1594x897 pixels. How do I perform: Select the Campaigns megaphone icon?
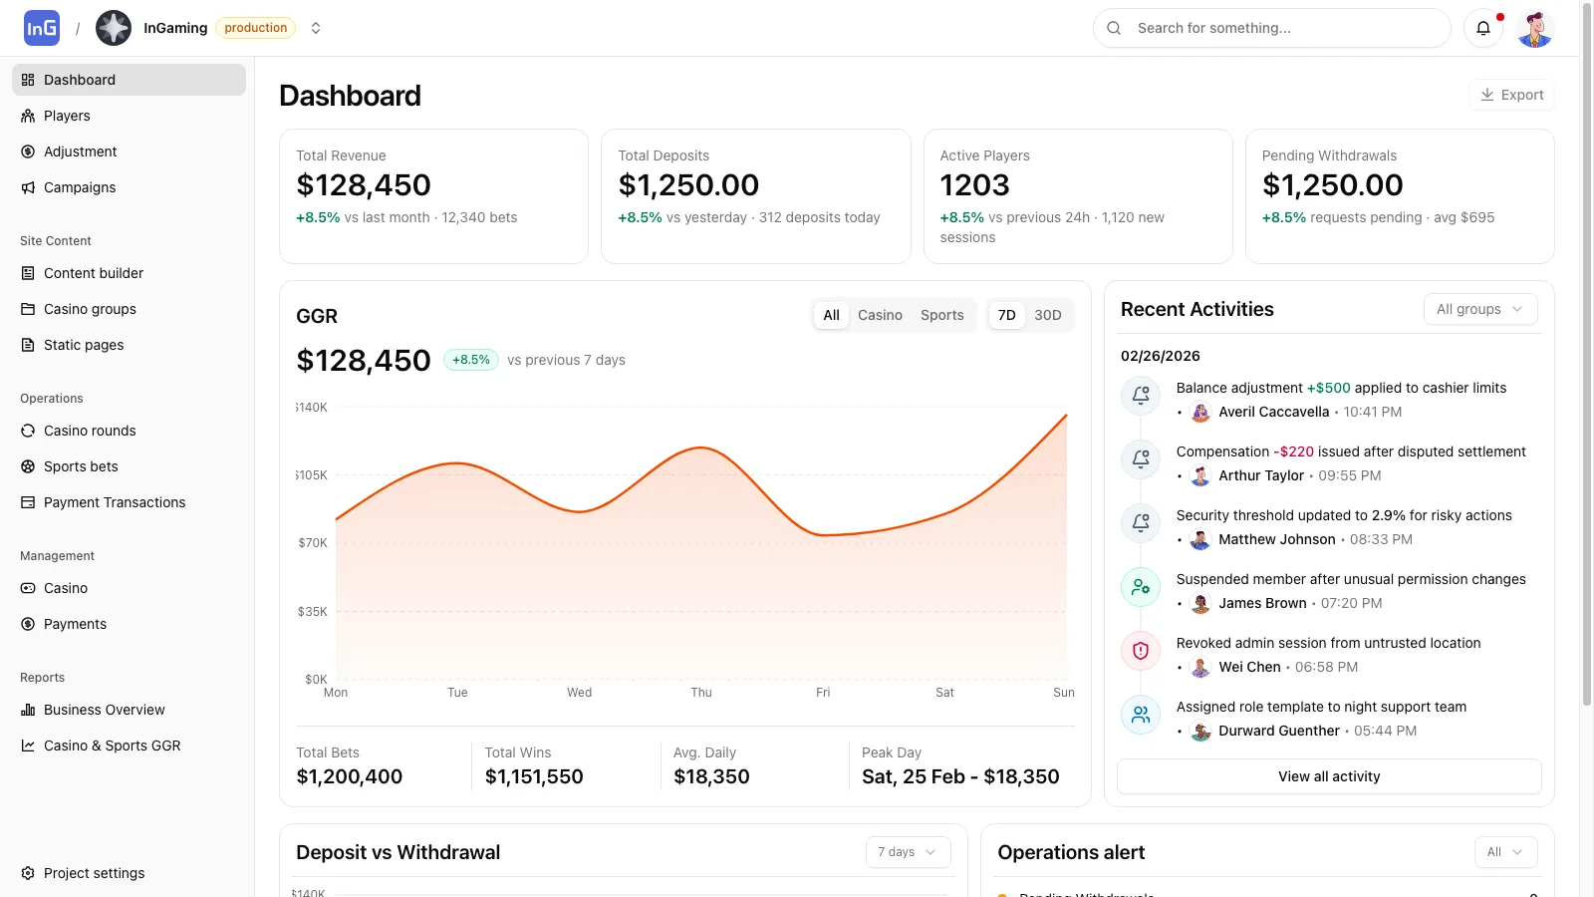(x=28, y=187)
